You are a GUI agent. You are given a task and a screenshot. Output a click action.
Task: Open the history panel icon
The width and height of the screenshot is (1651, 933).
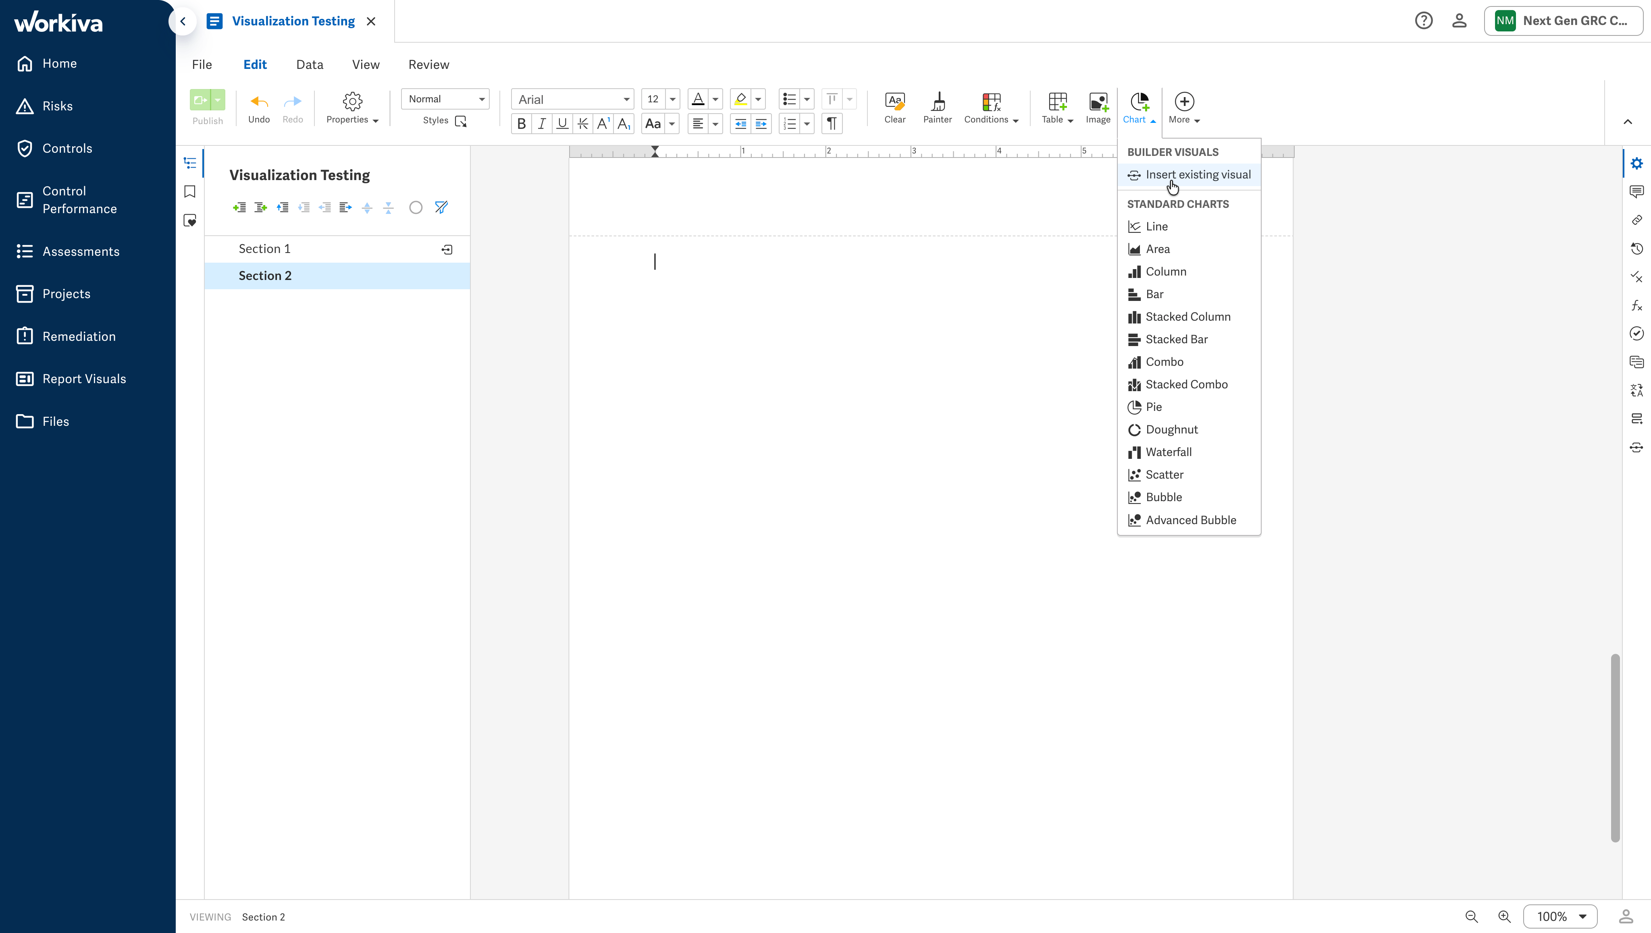pyautogui.click(x=1636, y=249)
